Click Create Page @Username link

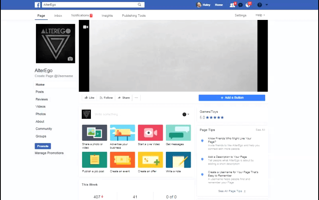(54, 76)
